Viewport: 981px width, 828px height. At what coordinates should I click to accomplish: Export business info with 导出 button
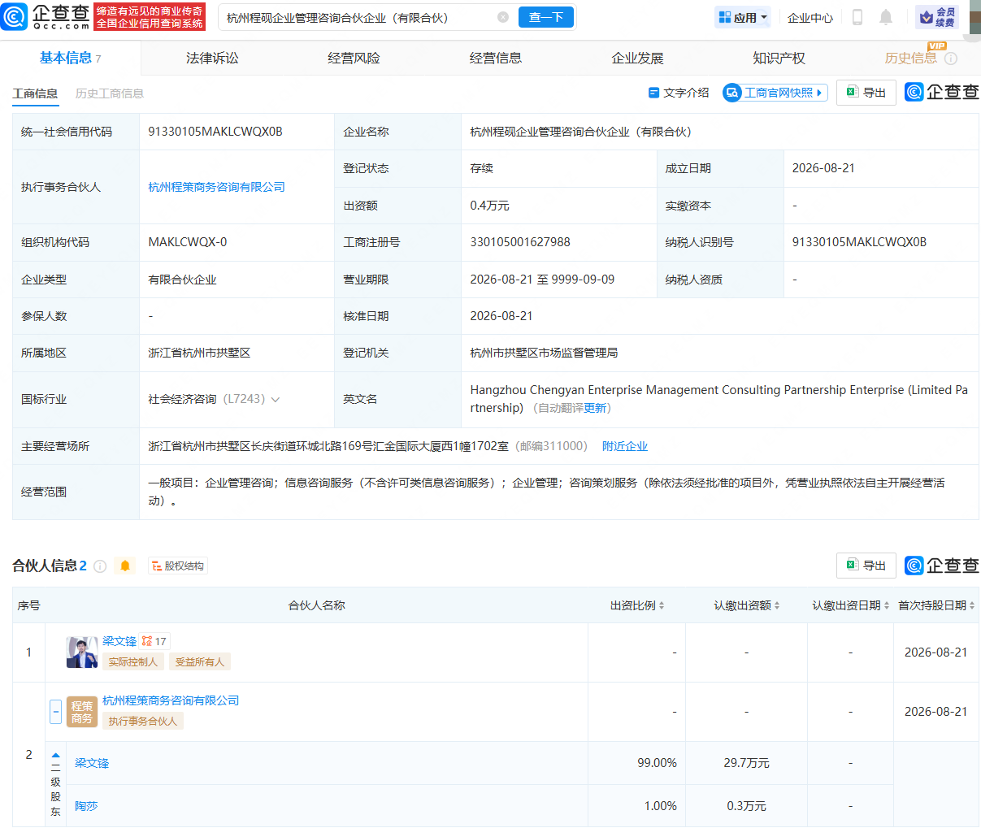point(866,93)
